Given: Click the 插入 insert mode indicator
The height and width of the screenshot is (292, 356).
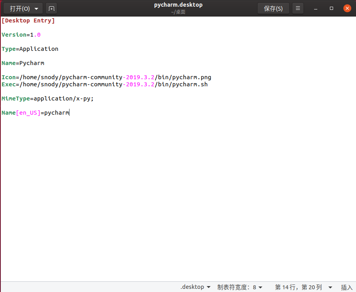Looking at the screenshot, I should 347,287.
